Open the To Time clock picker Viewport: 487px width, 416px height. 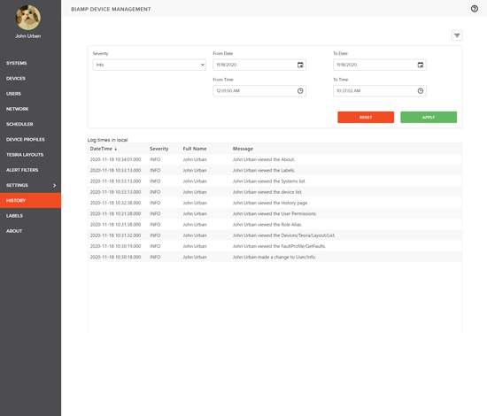click(x=421, y=91)
